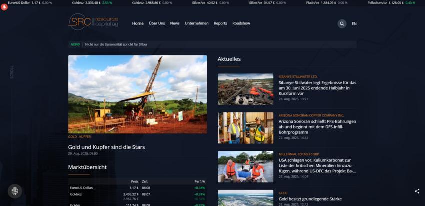
Task: Go to the Home menu item
Action: click(x=138, y=23)
